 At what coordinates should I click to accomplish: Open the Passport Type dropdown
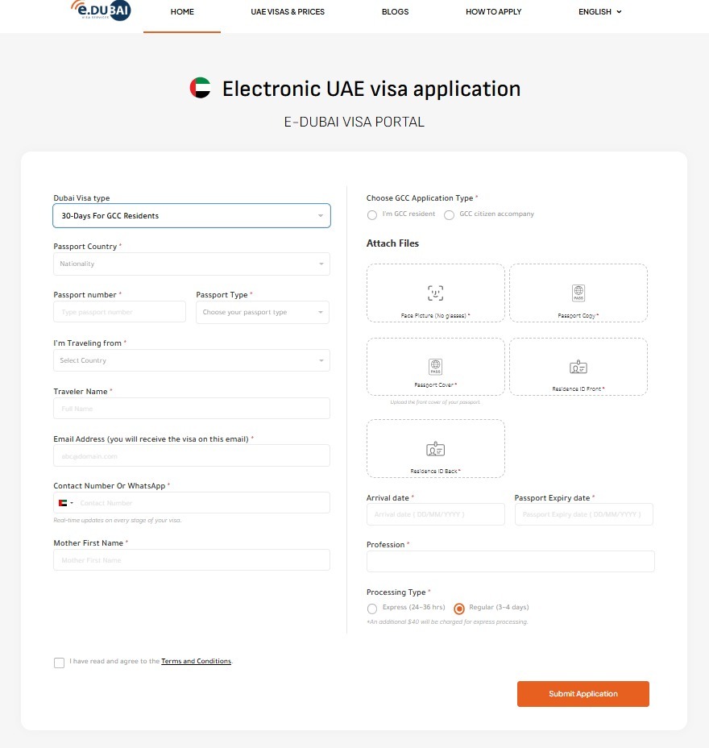[x=262, y=312]
